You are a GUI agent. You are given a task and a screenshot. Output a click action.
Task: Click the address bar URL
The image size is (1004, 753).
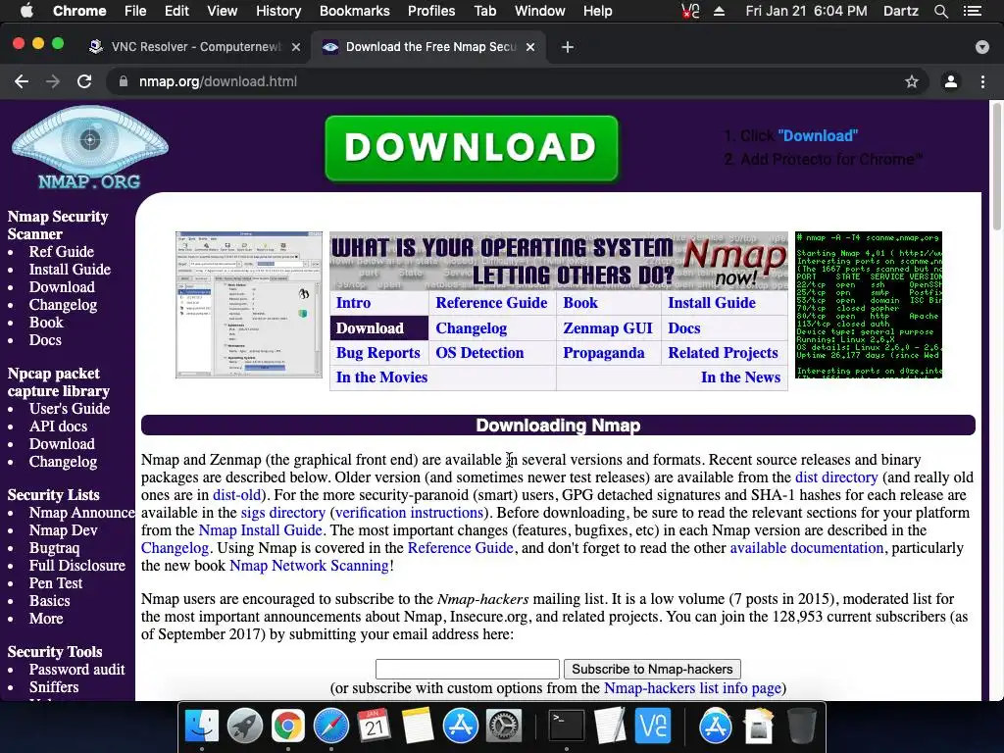218,81
